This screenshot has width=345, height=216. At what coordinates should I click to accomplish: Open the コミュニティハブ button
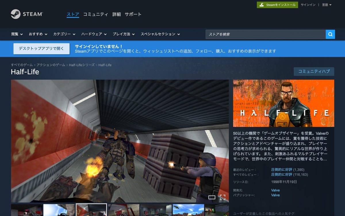[314, 71]
